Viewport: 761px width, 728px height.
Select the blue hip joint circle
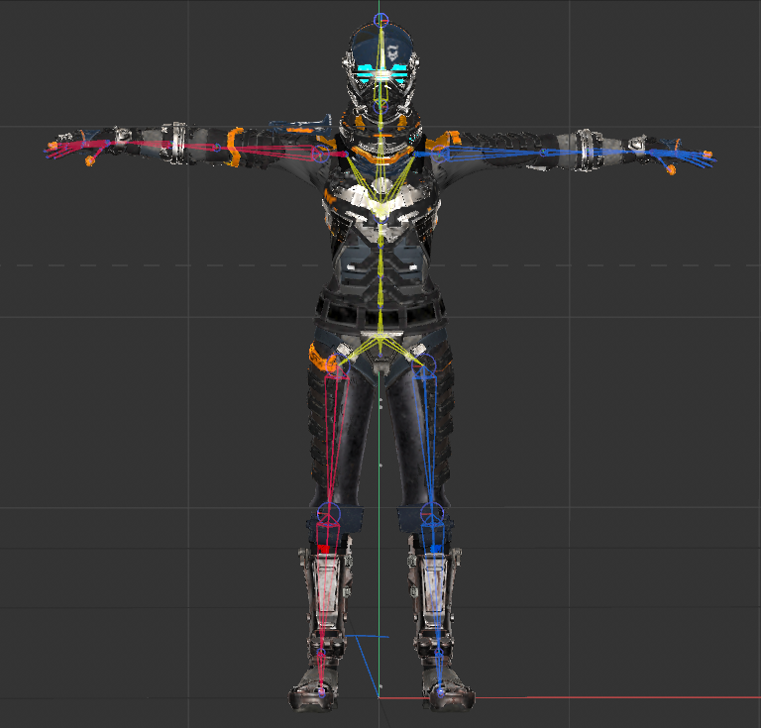pos(425,364)
